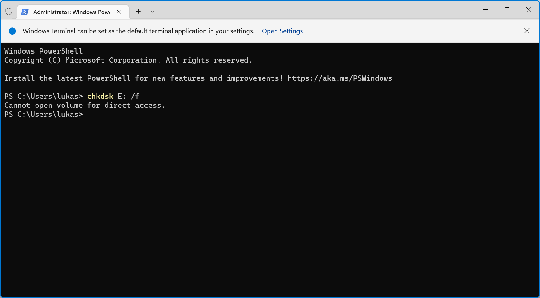Open a new tab with the plus button
Viewport: 540px width, 298px height.
(x=138, y=12)
